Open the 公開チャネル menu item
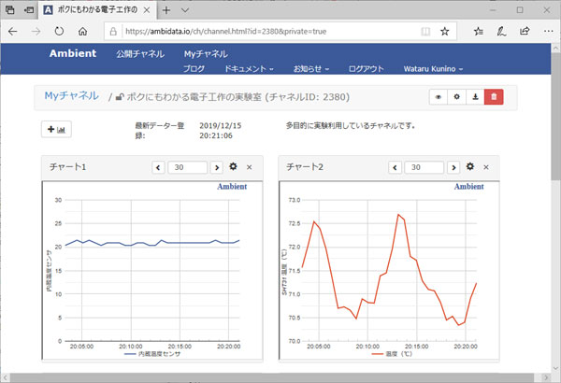Image resolution: width=561 pixels, height=383 pixels. (140, 54)
